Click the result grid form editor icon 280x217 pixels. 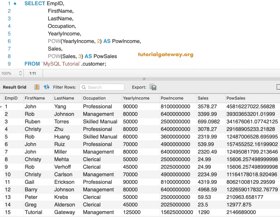(x=37, y=87)
